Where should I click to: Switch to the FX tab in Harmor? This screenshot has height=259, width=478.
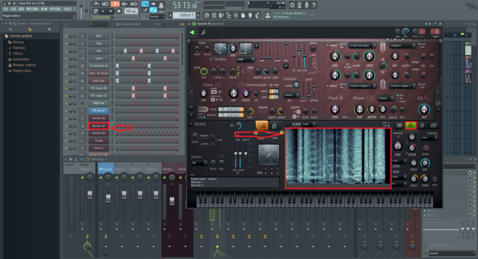point(422,125)
